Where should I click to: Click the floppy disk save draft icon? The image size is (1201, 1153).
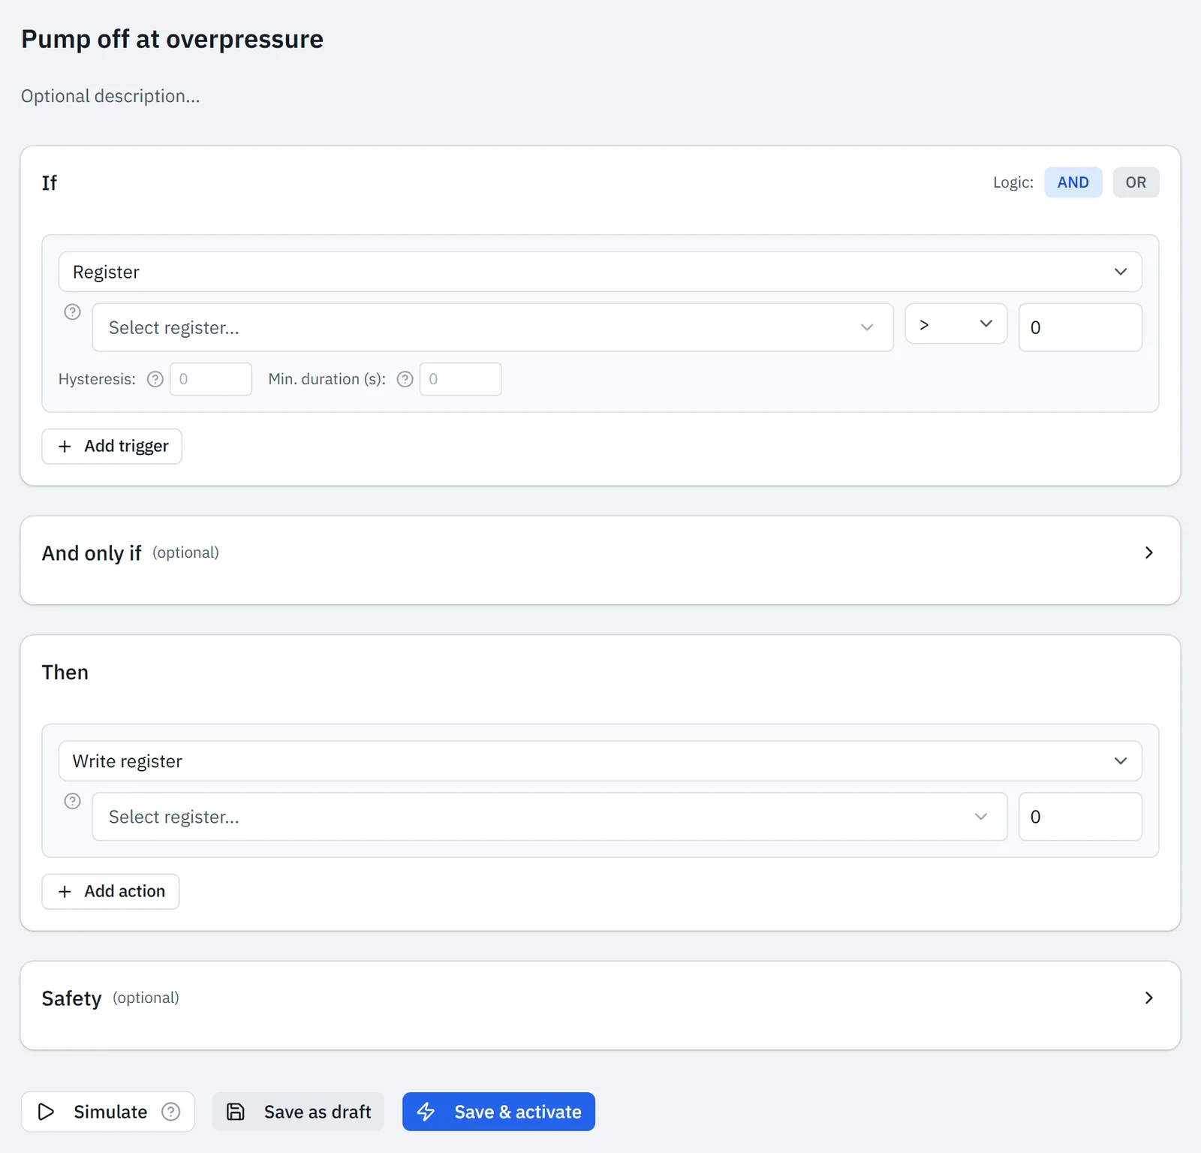click(x=236, y=1112)
